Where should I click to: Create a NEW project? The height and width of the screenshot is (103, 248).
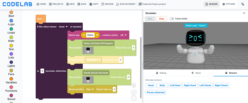click(70, 4)
